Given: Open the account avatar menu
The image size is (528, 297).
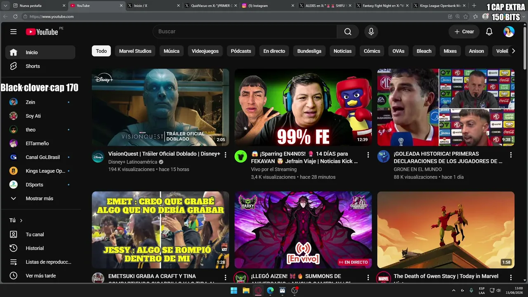Looking at the screenshot, I should coord(509,32).
